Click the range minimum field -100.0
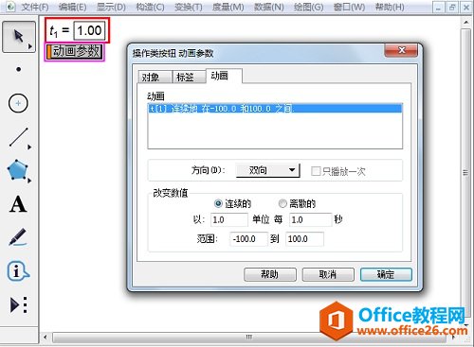Viewport: 474px width, 347px height. [248, 239]
